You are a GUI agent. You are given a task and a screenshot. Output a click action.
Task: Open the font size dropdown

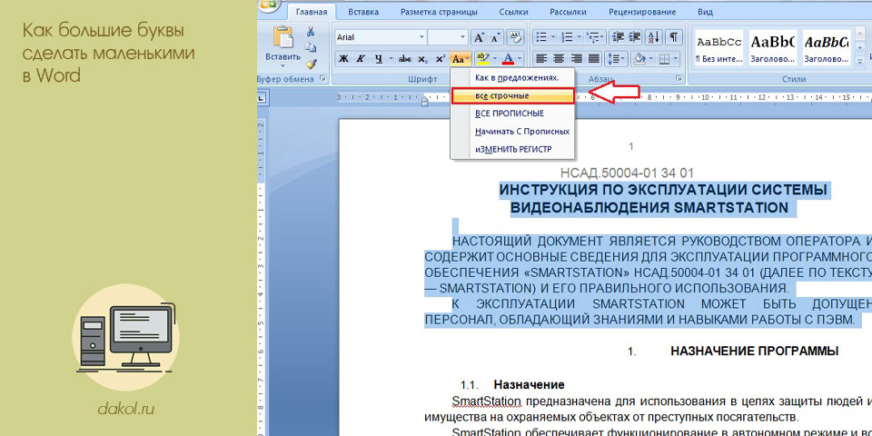tap(462, 37)
